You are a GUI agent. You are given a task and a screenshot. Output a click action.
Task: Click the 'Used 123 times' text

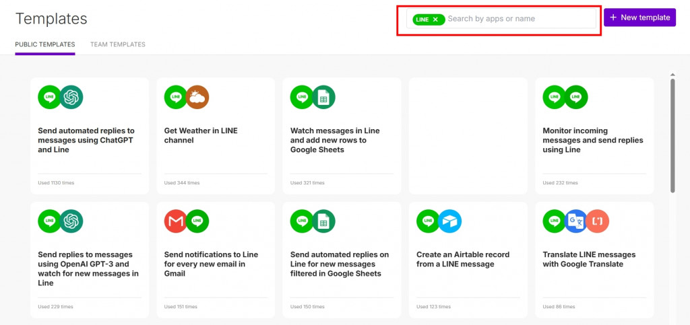point(433,307)
